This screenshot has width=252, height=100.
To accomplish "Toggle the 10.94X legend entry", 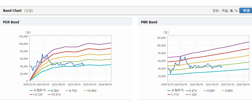I will point(90,91).
